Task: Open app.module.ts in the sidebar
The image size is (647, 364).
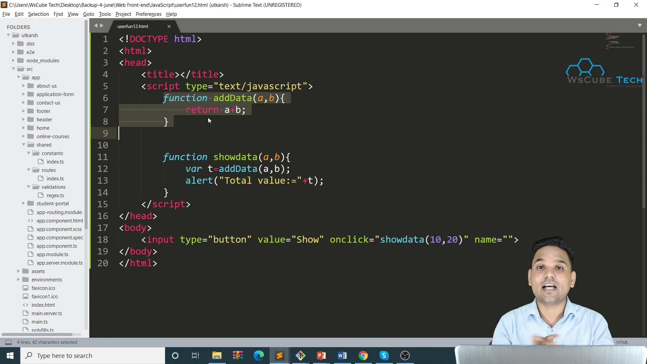Action: (x=52, y=254)
